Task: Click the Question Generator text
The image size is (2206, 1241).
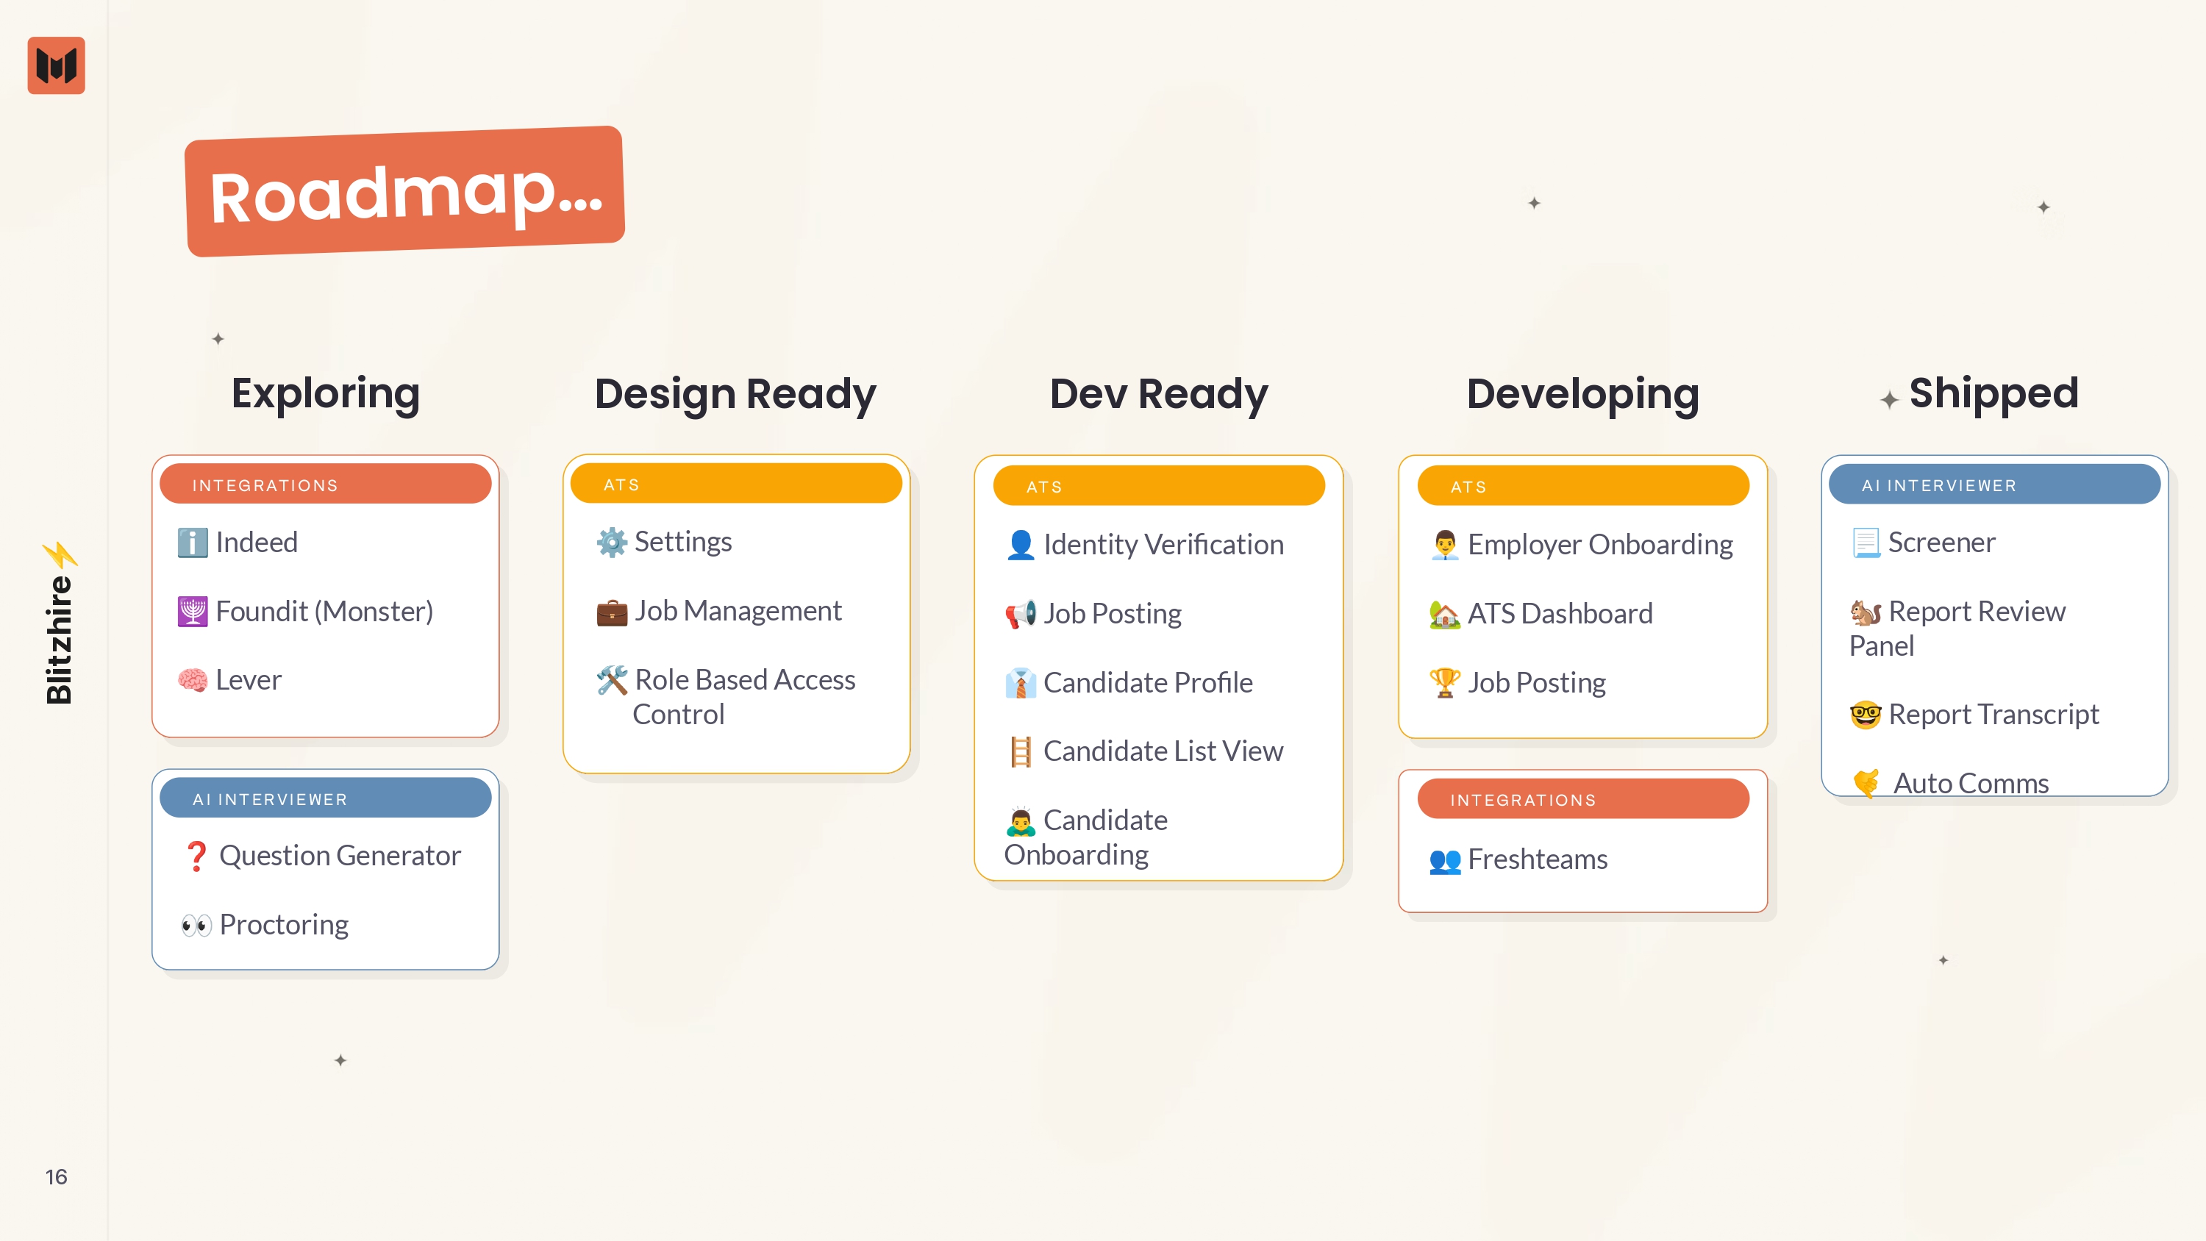Action: click(340, 856)
